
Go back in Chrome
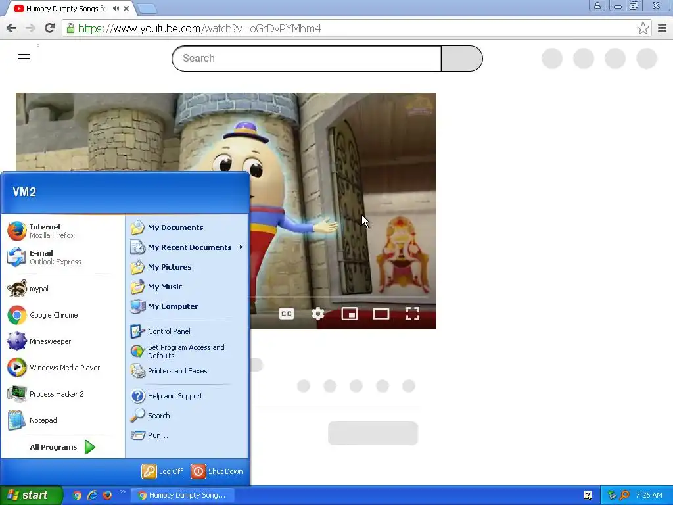[12, 28]
